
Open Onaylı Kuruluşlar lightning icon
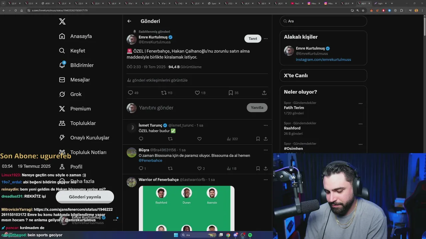click(x=62, y=137)
